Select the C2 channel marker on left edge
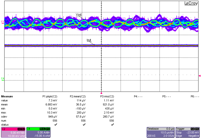 (3, 22)
